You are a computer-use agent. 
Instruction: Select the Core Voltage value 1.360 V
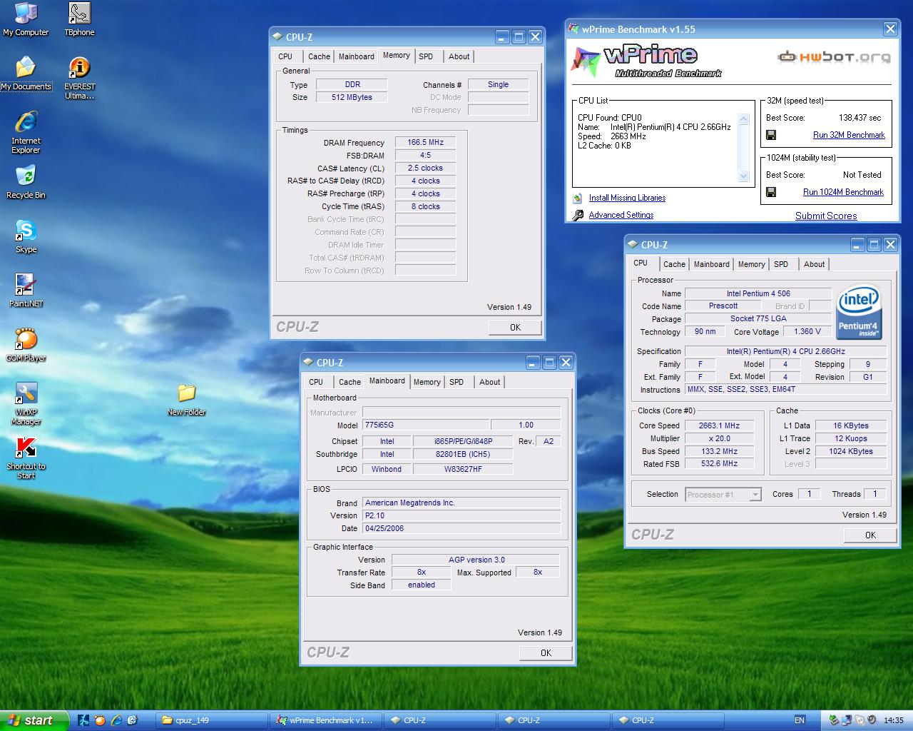coord(807,331)
